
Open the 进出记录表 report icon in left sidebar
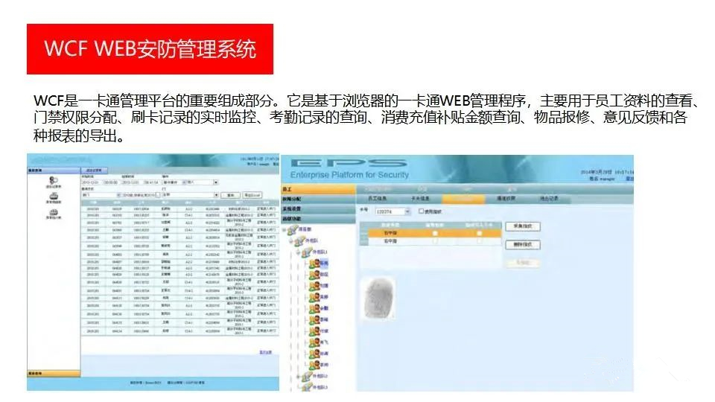[54, 180]
